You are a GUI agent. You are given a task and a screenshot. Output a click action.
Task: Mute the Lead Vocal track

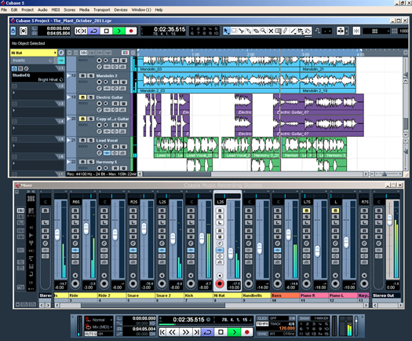tap(82, 141)
